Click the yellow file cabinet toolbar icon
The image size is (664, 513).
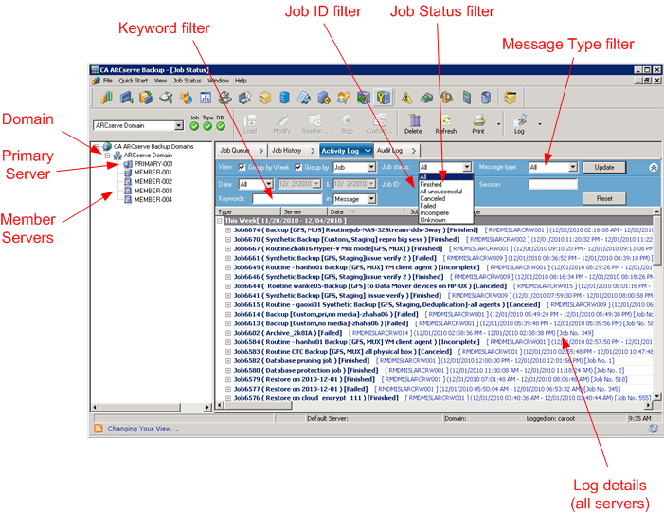510,98
